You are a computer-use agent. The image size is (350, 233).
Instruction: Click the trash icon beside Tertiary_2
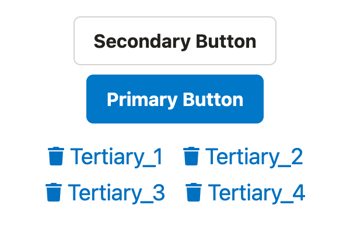point(191,157)
